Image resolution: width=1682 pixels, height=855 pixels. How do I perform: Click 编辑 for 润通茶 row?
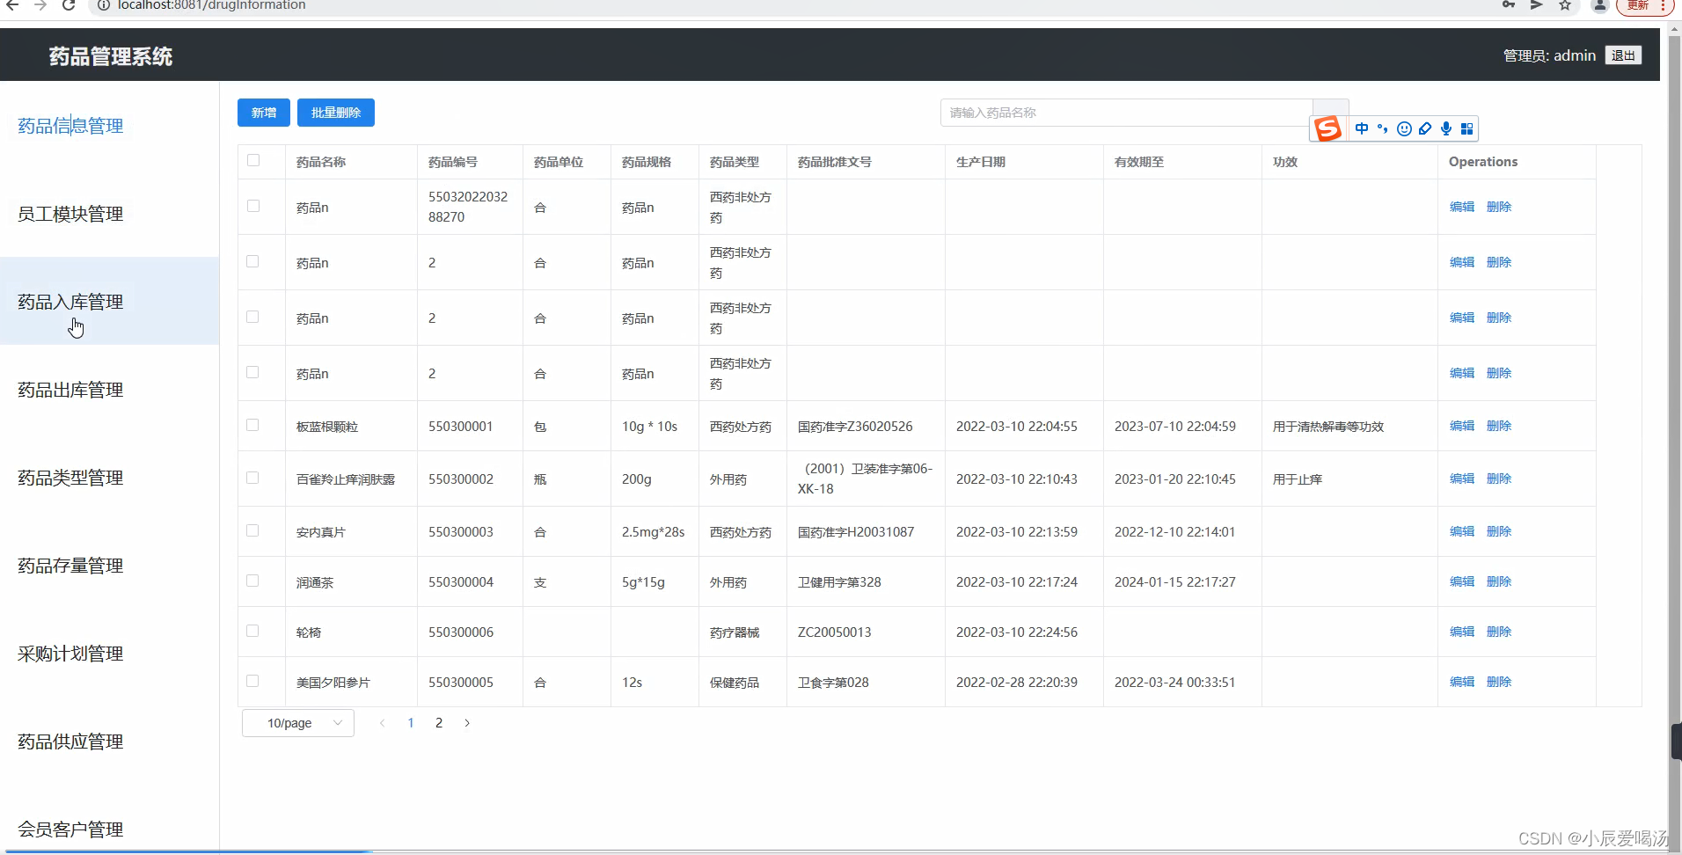click(1462, 581)
